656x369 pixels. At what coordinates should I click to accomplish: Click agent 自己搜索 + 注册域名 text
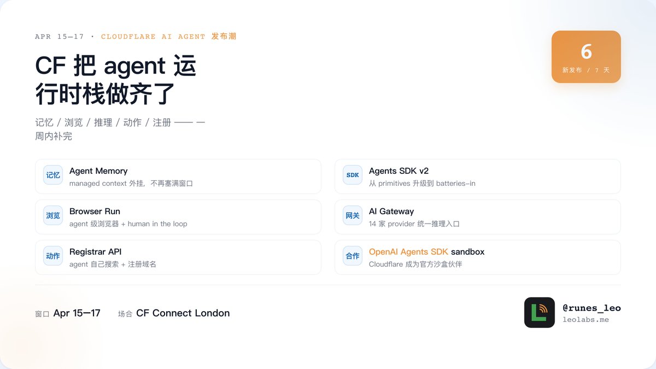click(x=113, y=265)
